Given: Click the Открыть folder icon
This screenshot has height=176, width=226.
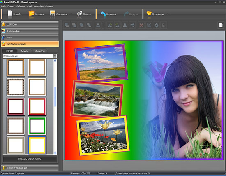Looking at the screenshot, I should tap(31, 13).
